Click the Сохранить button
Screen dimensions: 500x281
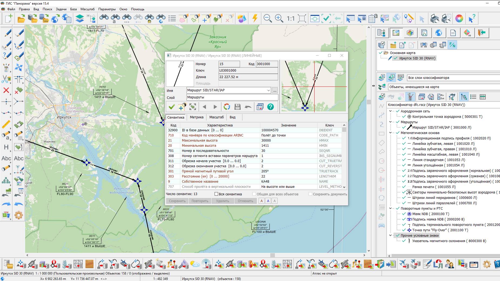click(177, 201)
